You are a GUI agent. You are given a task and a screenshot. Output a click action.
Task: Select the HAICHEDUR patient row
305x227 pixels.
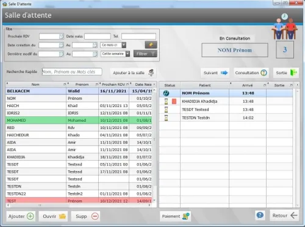tap(79, 135)
